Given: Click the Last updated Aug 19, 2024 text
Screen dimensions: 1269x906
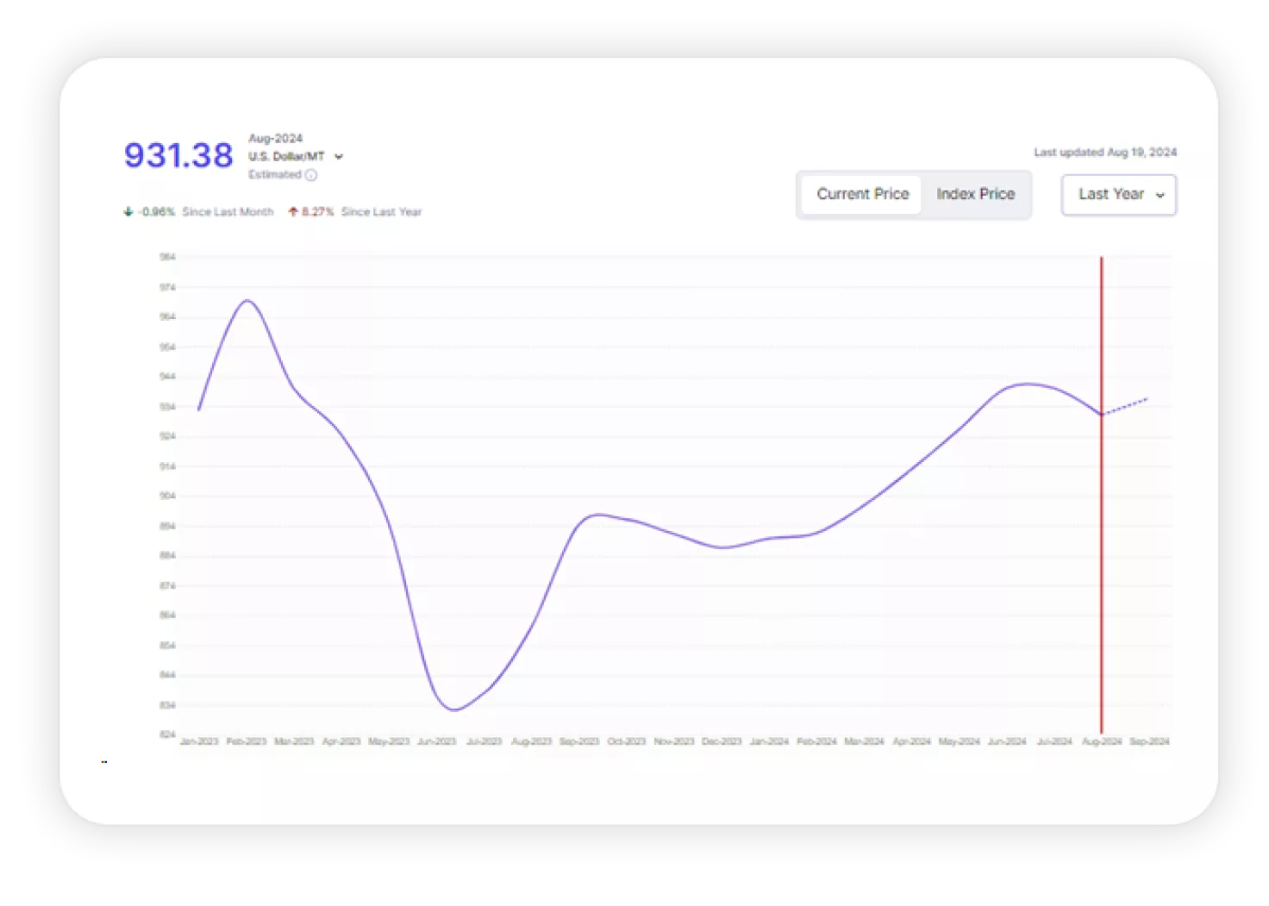Looking at the screenshot, I should pos(1105,153).
